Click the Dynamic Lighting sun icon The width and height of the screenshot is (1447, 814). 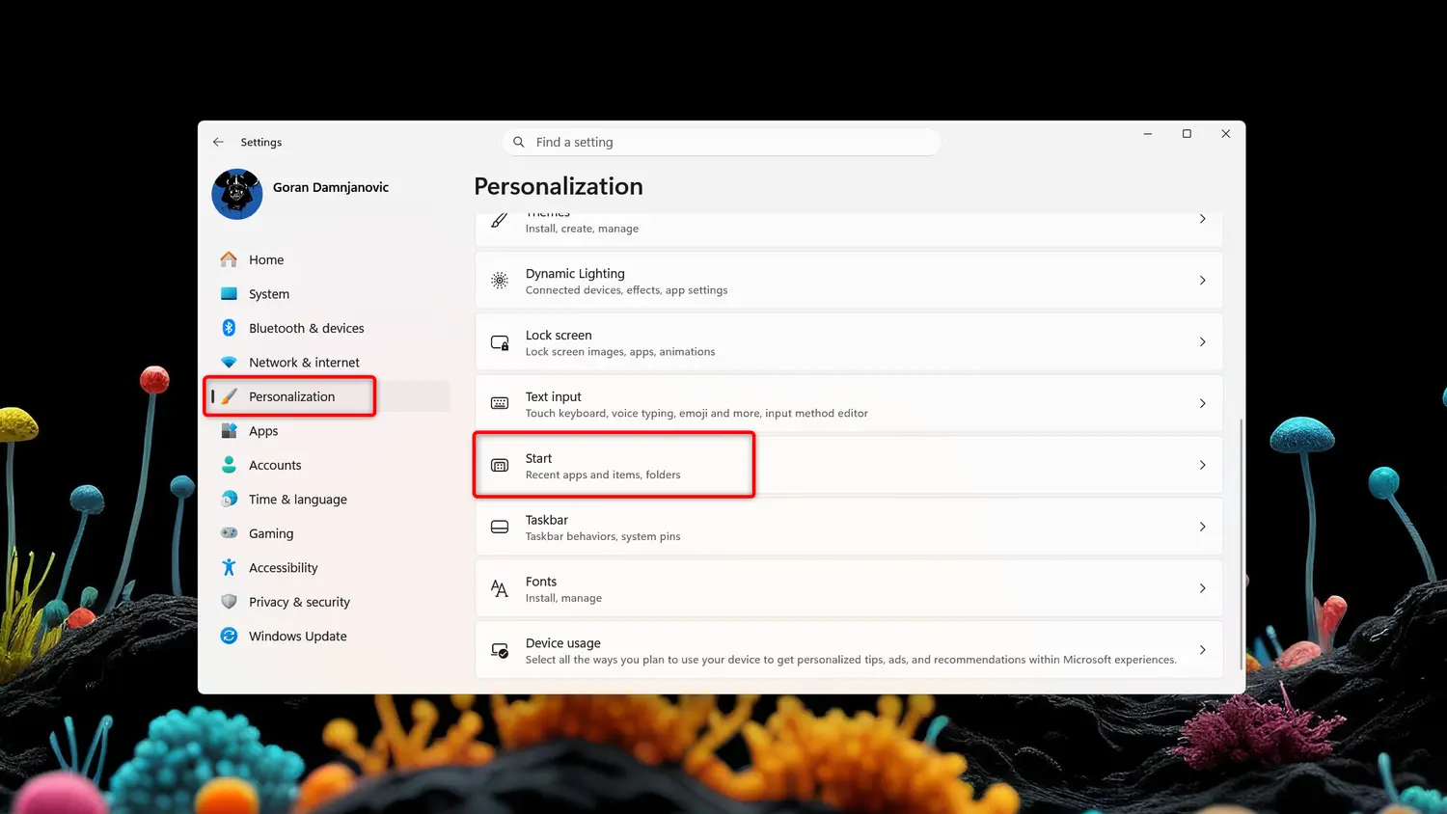click(x=500, y=281)
